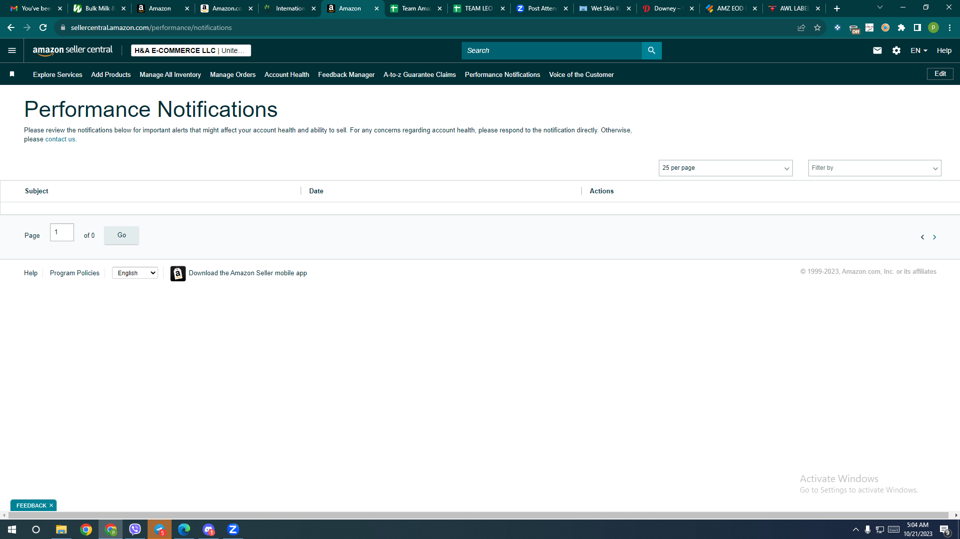This screenshot has height=539, width=960.
Task: Open the Chrome tab search chevron
Action: pos(880,7)
